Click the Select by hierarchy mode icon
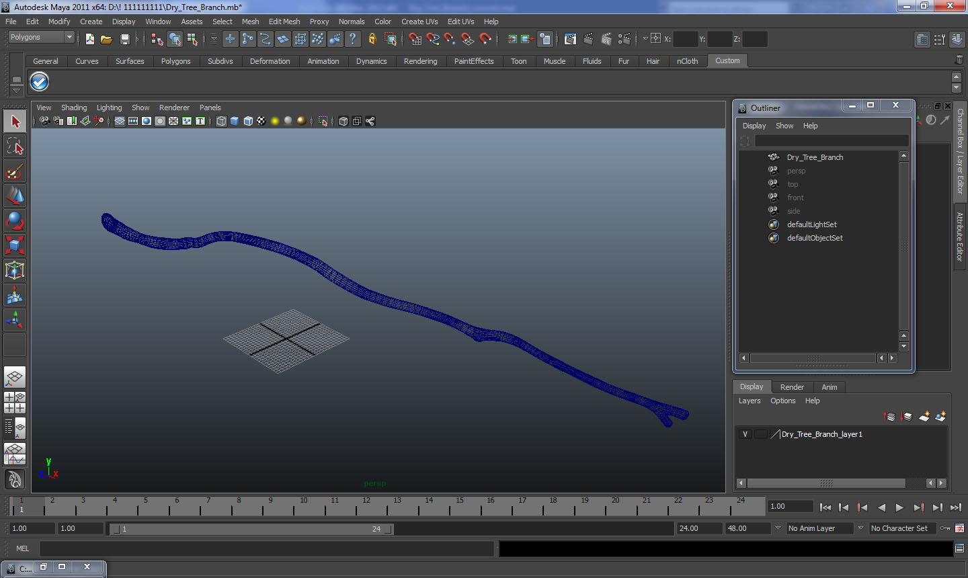Screen dimensions: 968x578 (x=157, y=39)
